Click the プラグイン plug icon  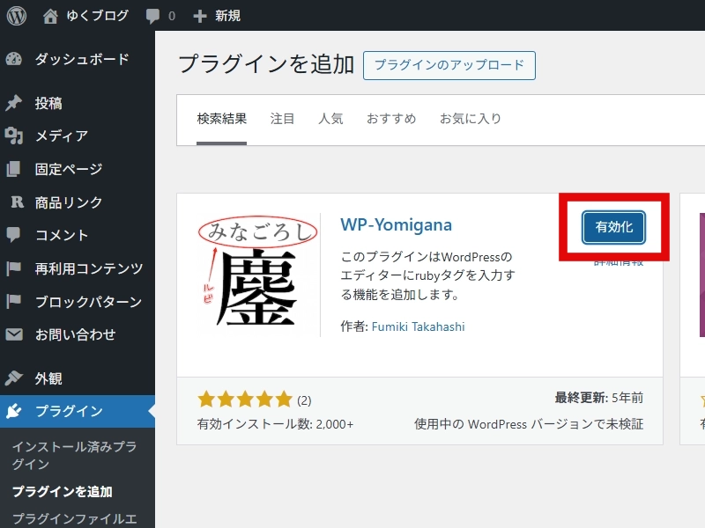point(14,411)
